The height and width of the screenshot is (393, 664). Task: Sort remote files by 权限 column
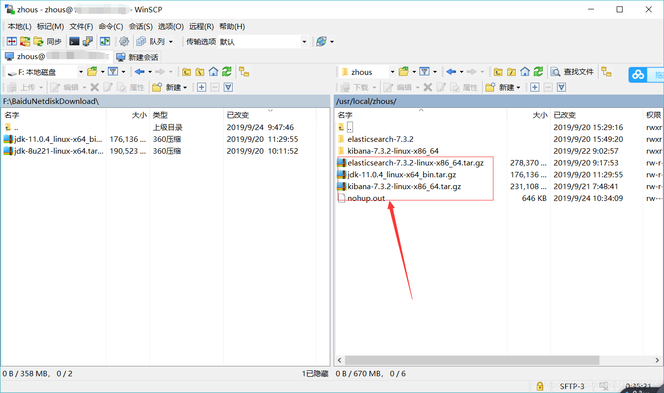tap(653, 115)
